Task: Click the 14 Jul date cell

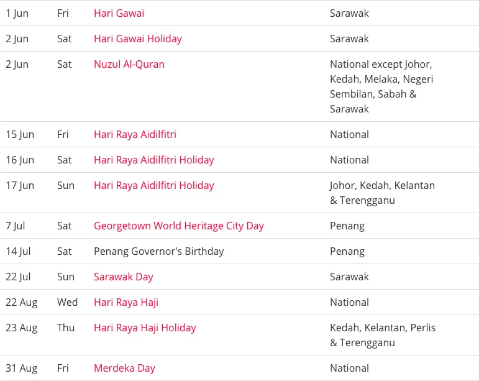Action: tap(18, 251)
